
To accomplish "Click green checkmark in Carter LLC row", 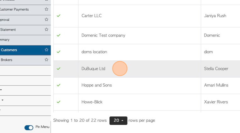I will click(58, 16).
